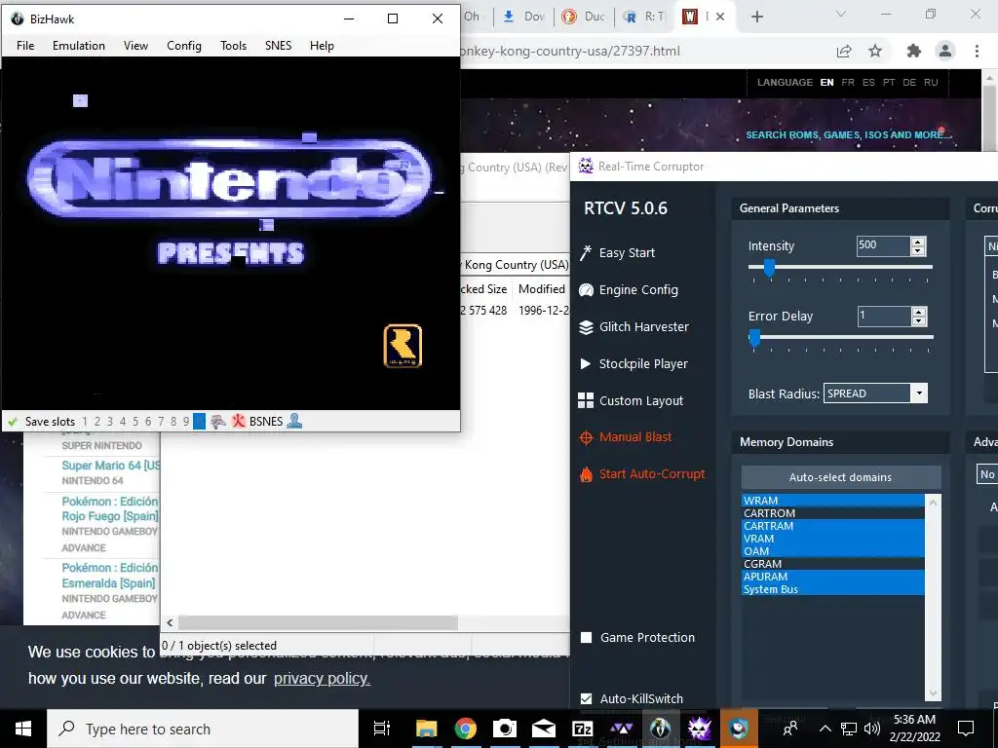
Task: Open the Glitch Harvester panel
Action: pos(633,327)
